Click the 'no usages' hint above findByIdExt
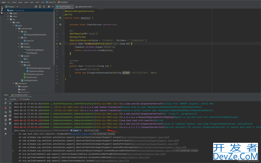 pos(74,61)
